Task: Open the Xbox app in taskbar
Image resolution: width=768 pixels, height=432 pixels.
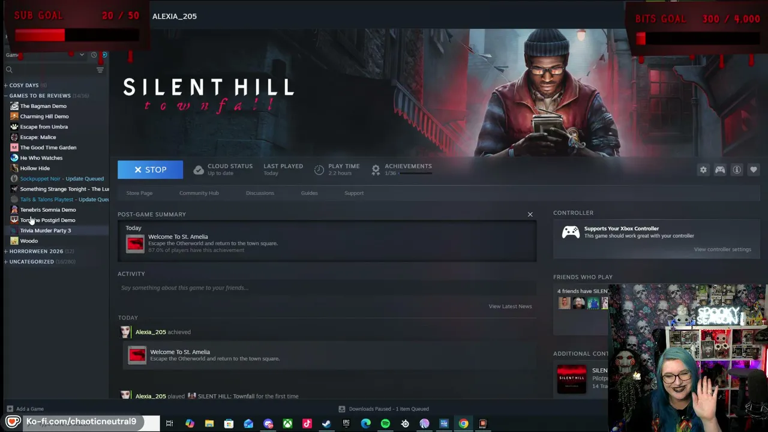Action: [287, 424]
